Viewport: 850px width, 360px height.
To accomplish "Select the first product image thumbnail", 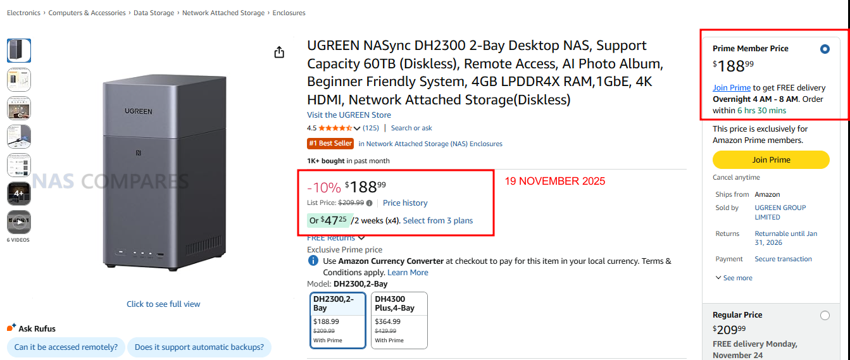I will coord(19,51).
